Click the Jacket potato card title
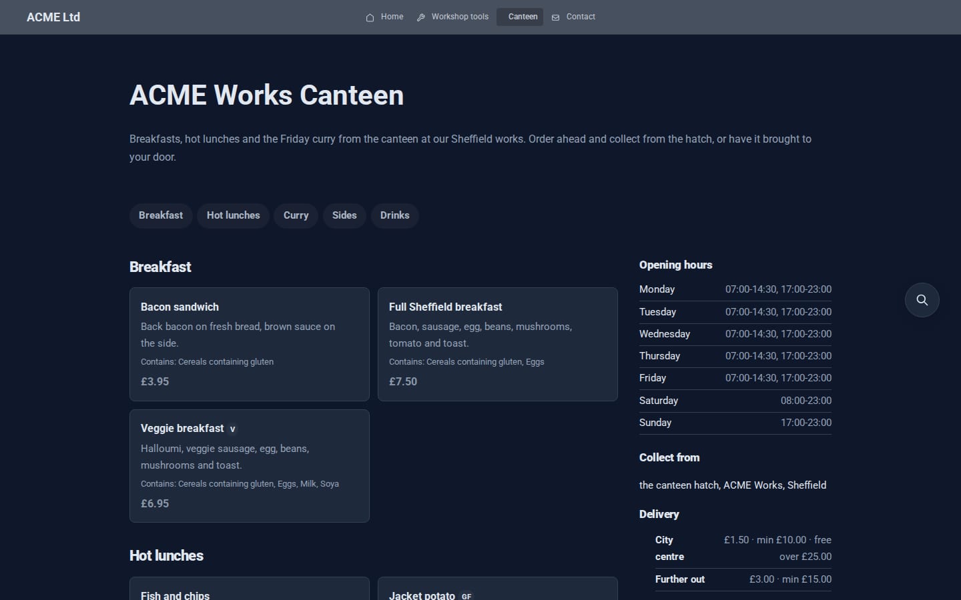 (x=422, y=595)
